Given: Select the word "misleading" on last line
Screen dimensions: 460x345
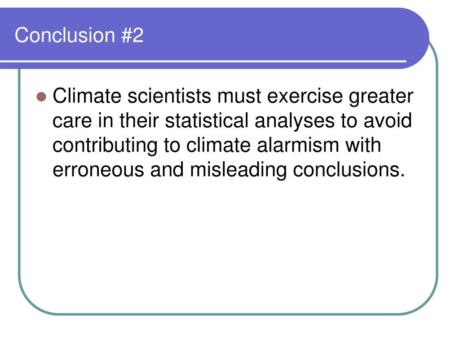Looking at the screenshot, I should (x=238, y=171).
